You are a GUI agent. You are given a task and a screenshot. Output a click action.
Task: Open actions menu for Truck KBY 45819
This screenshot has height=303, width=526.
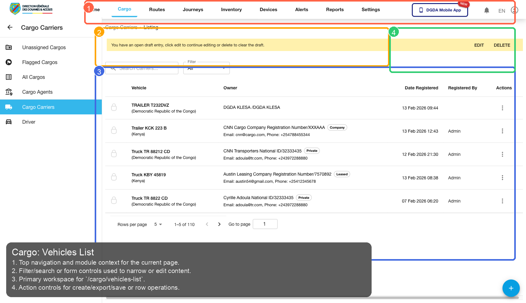[502, 178]
